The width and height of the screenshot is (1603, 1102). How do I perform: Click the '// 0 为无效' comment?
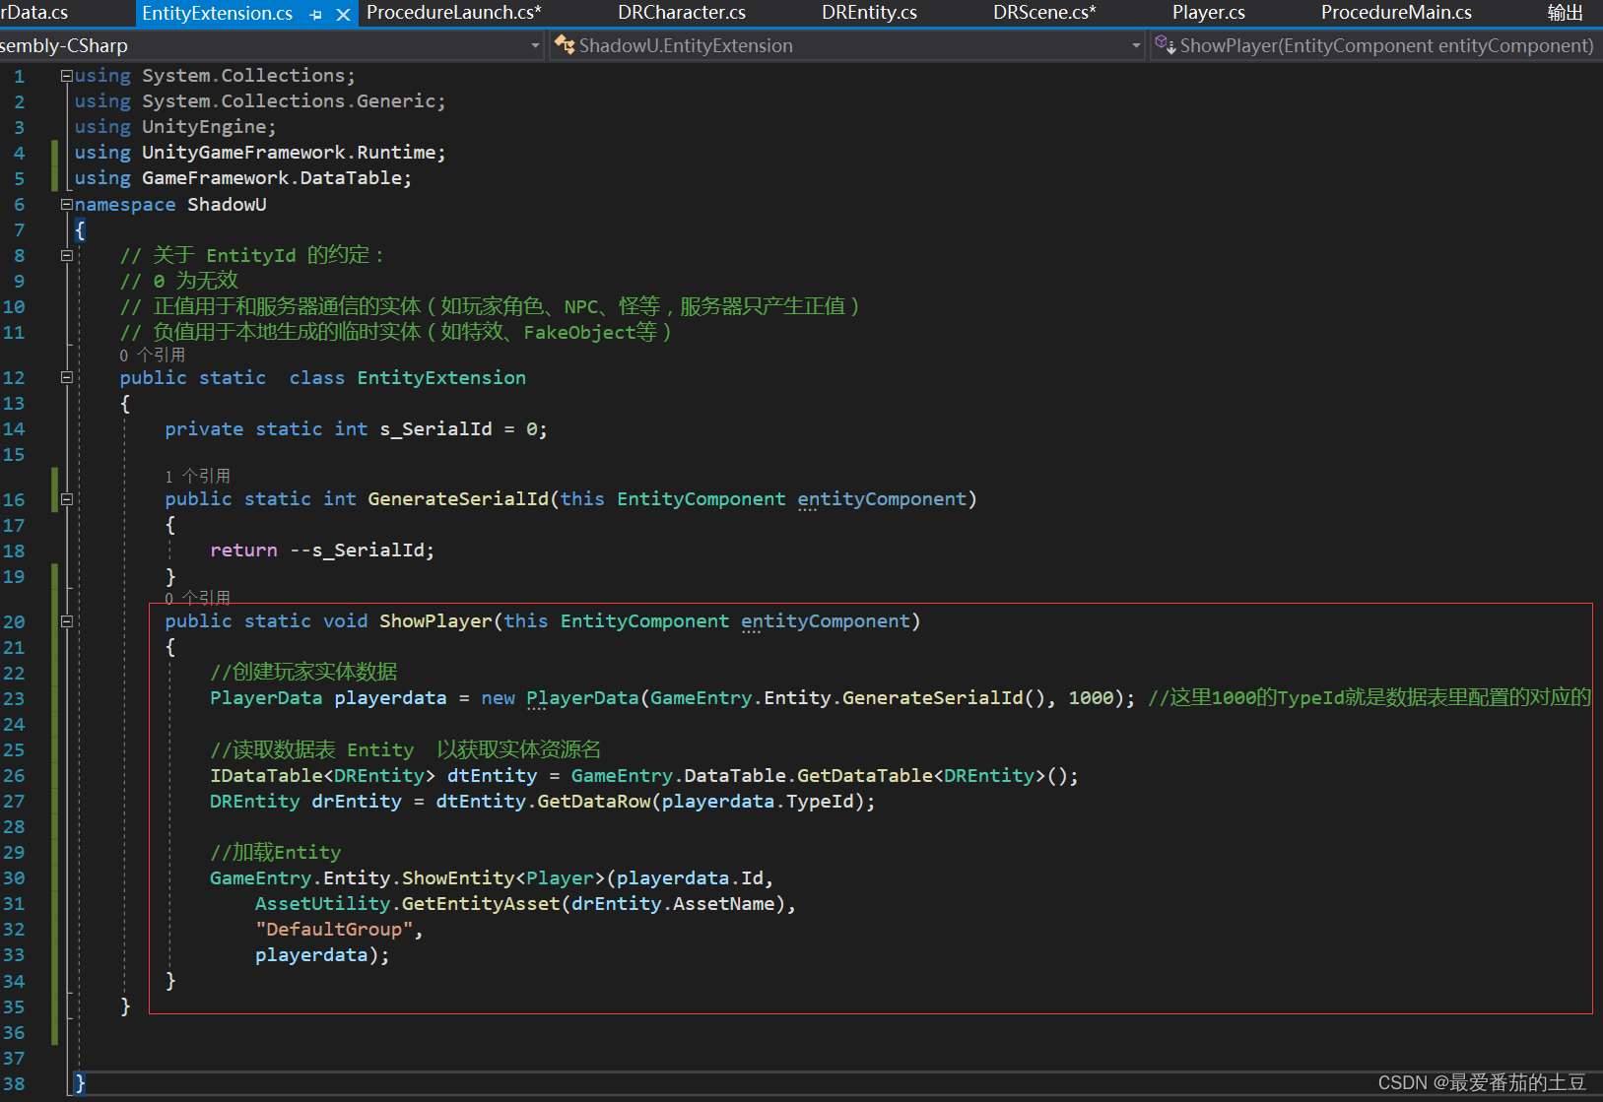point(179,281)
